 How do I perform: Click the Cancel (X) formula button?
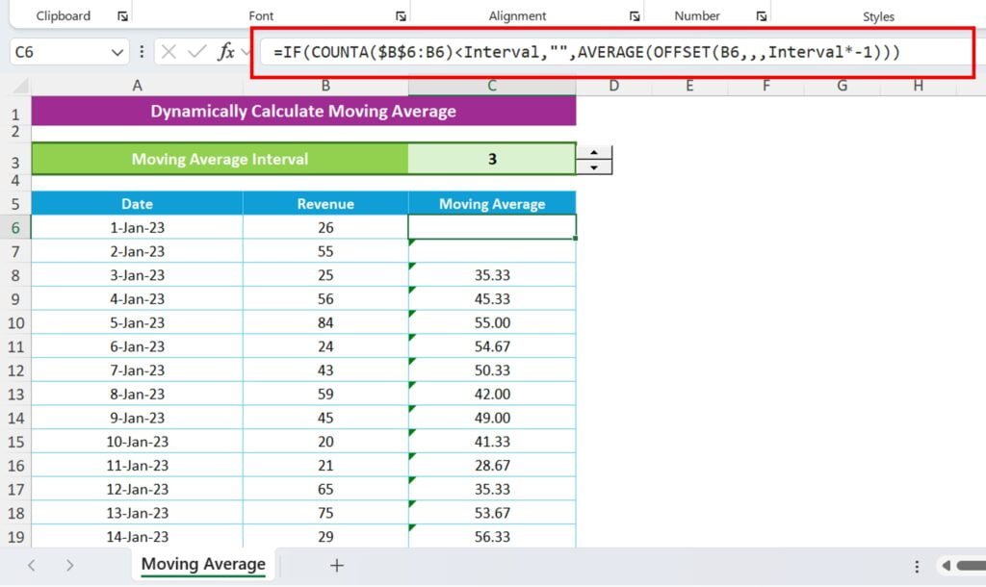click(x=169, y=52)
